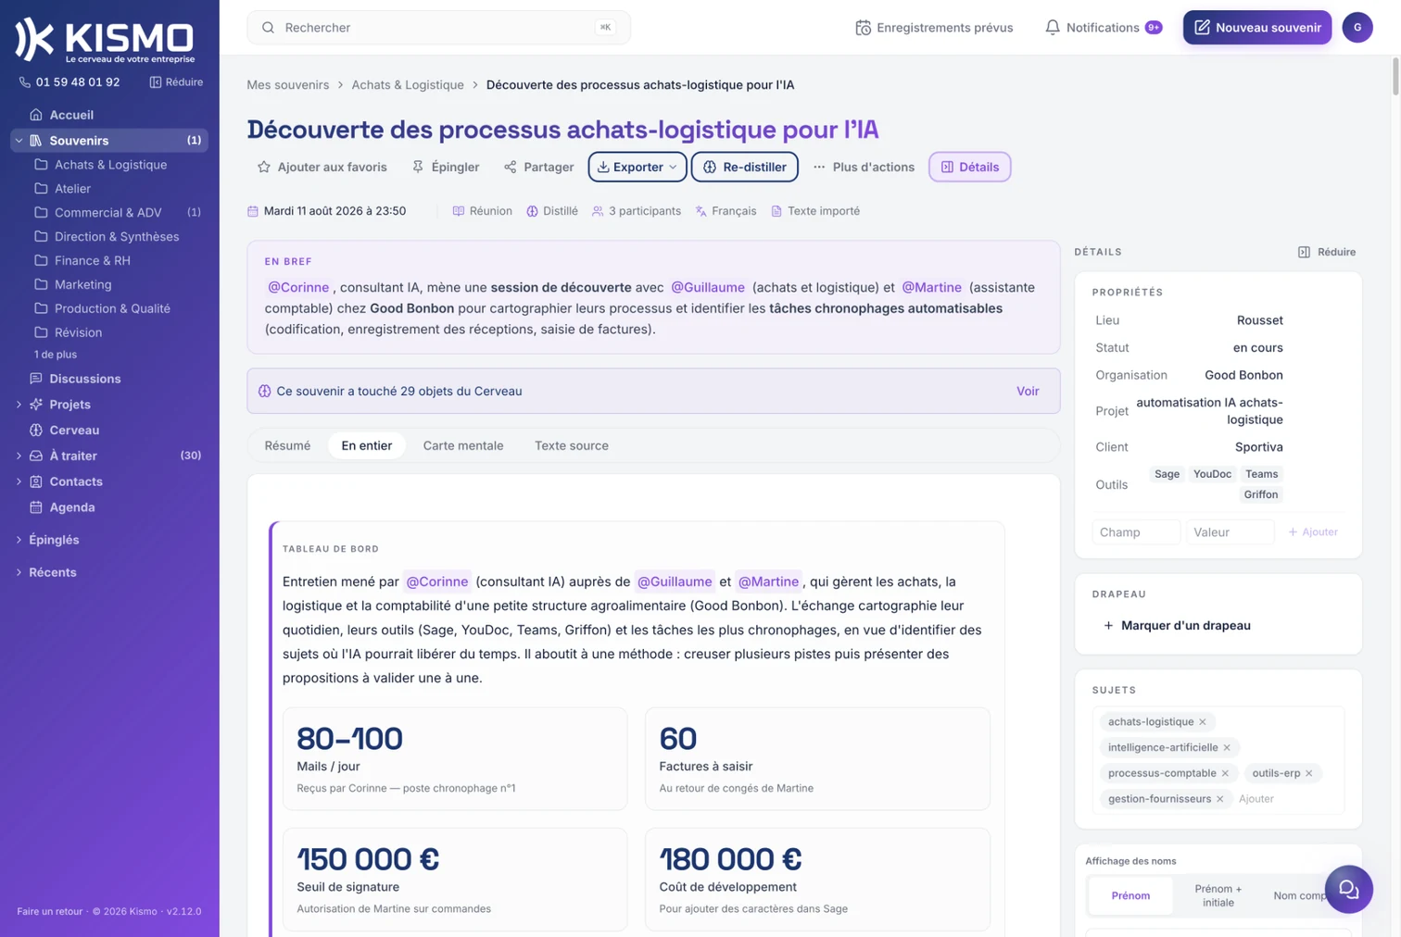Open the Exporter dropdown
This screenshot has height=937, width=1401.
pyautogui.click(x=637, y=167)
